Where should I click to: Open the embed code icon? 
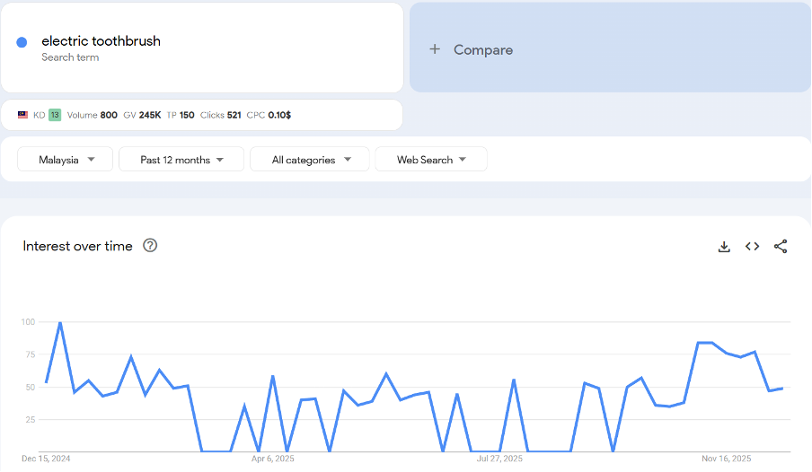[x=752, y=247]
